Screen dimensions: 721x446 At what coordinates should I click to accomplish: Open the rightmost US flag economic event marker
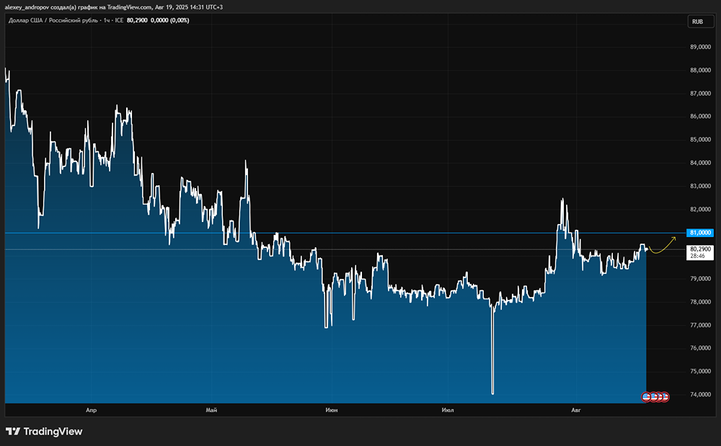coord(665,396)
